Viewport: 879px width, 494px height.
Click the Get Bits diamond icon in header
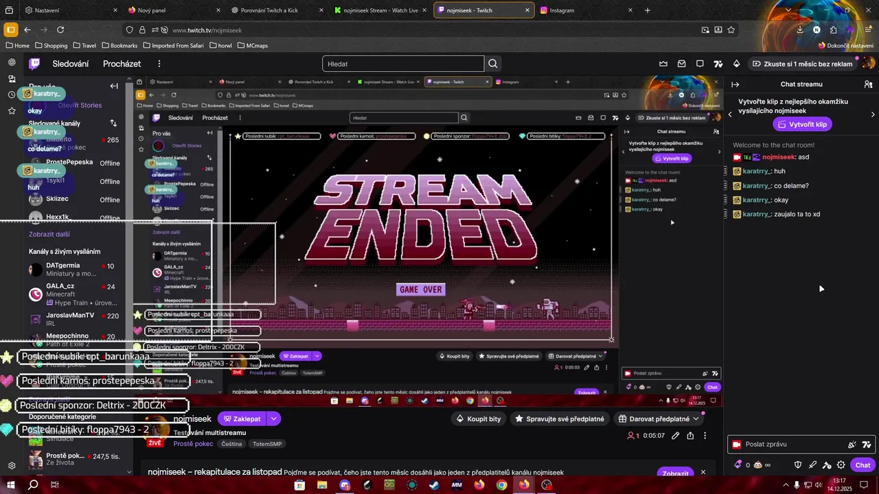[736, 64]
